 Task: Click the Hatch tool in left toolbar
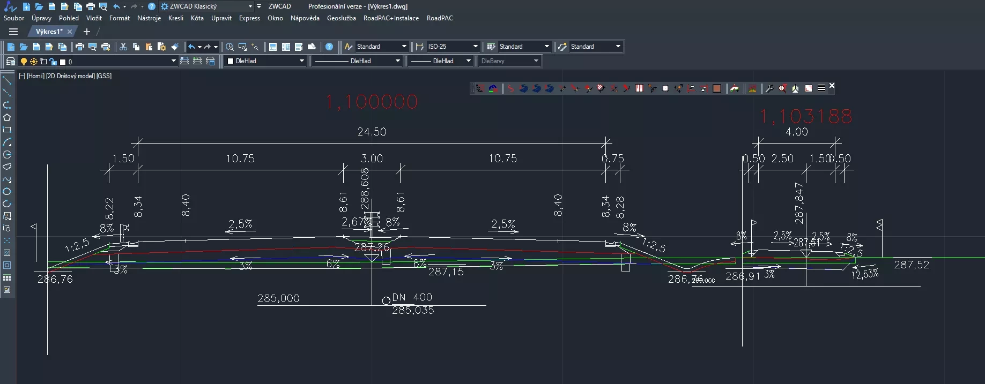(7, 253)
